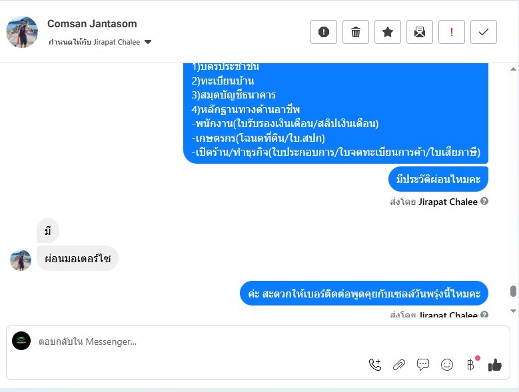Click the phone plus call icon
Viewport: 519px width, 392px height.
click(375, 365)
